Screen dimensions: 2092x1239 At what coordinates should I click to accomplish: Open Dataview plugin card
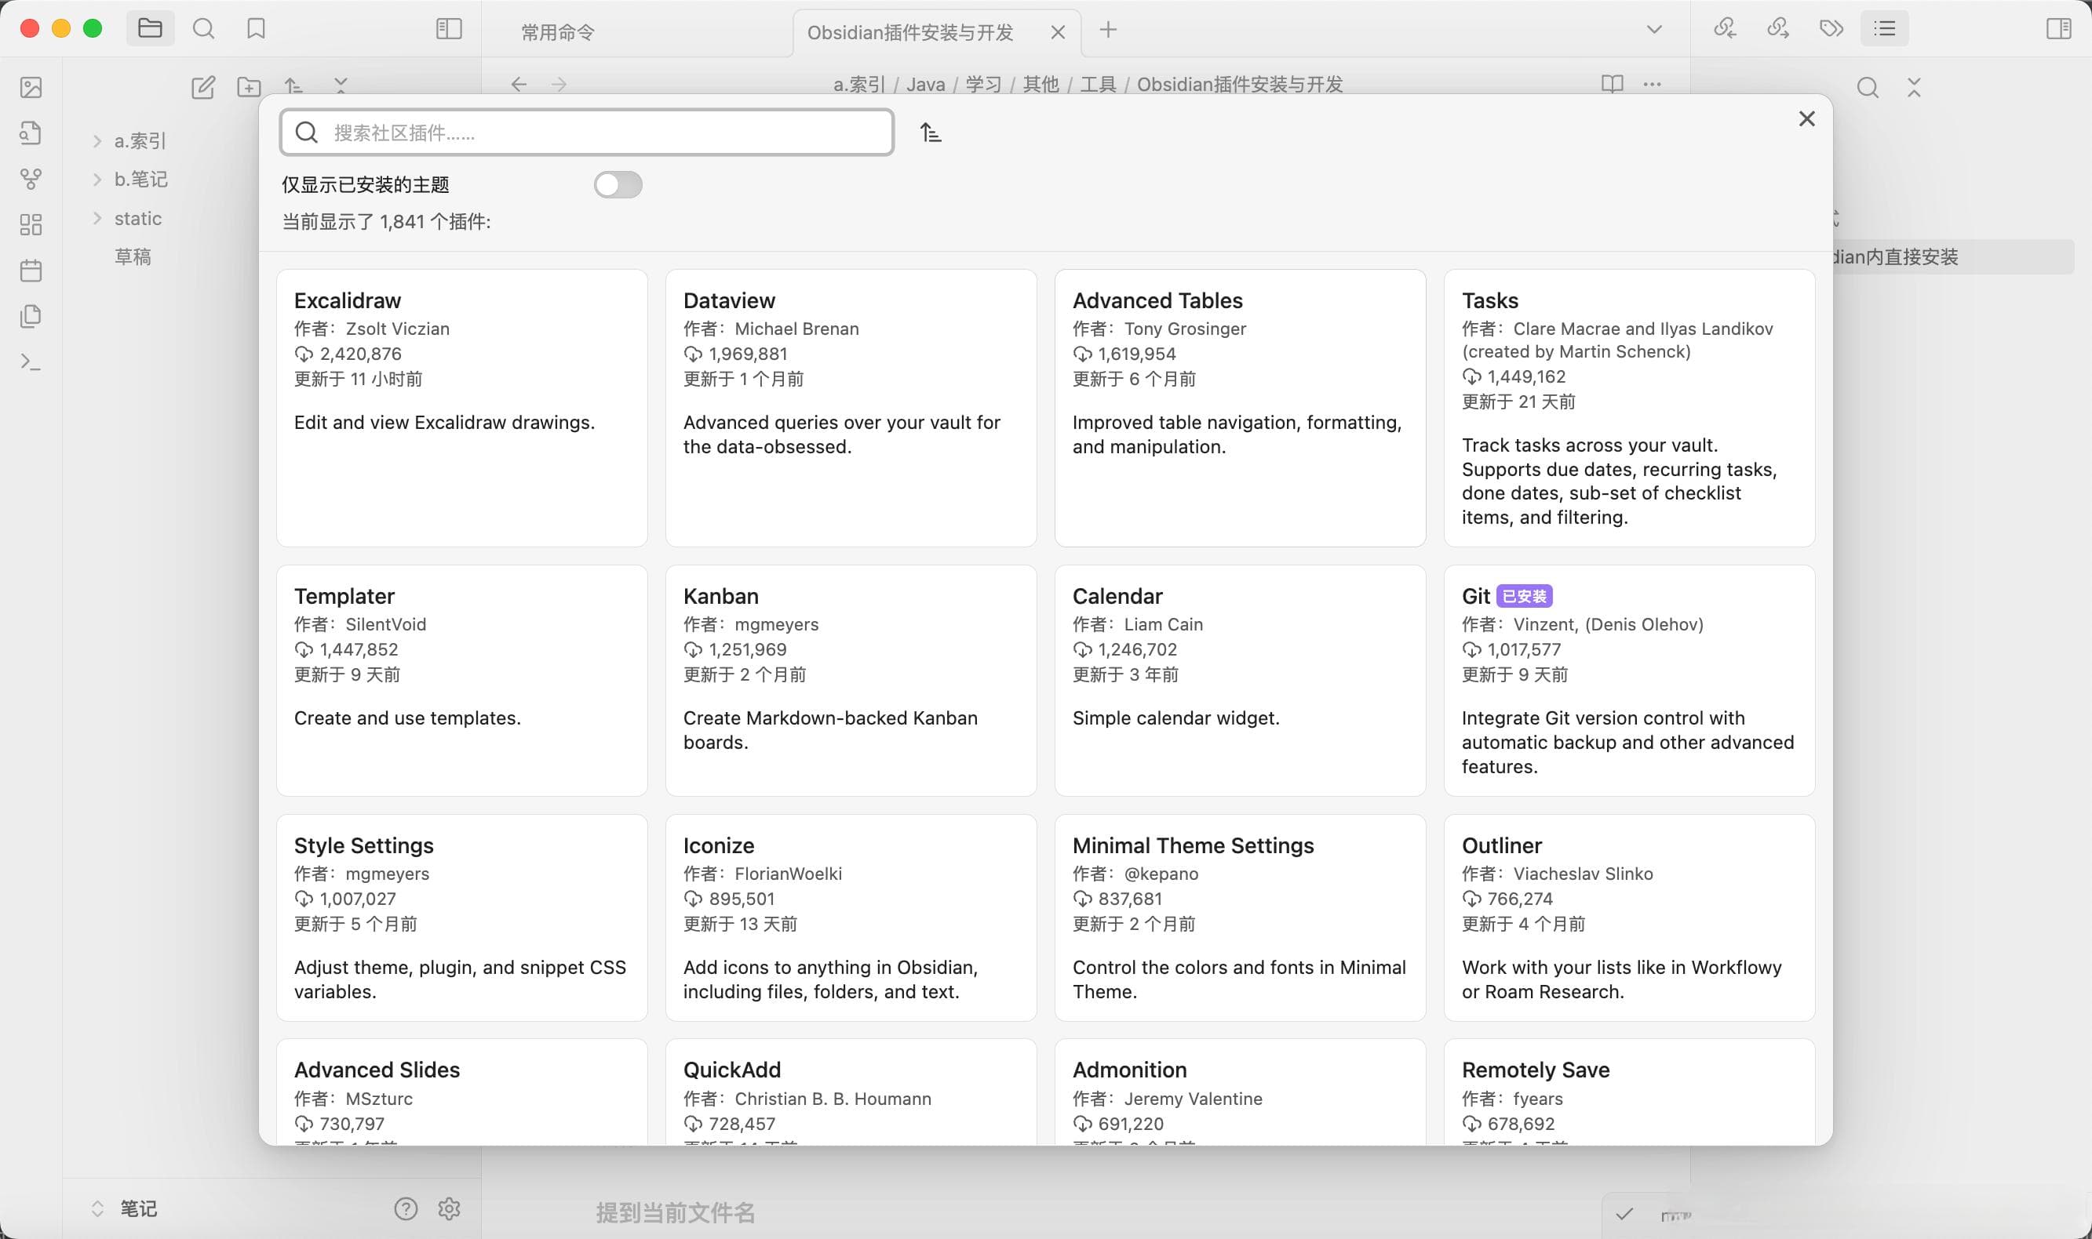pyautogui.click(x=851, y=409)
